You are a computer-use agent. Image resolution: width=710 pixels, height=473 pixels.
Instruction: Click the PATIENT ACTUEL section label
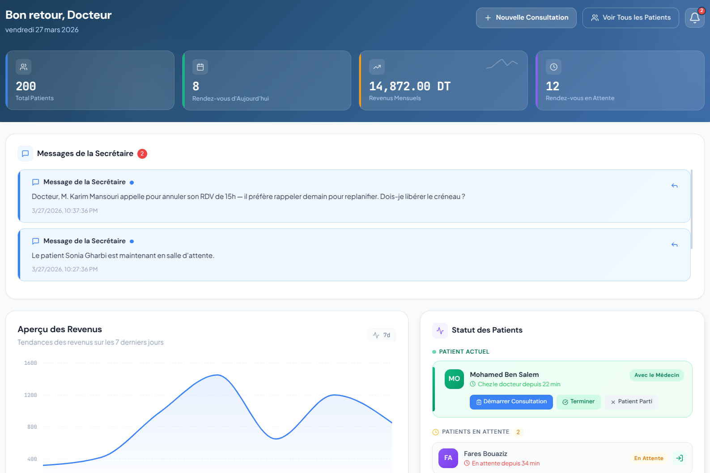(x=464, y=352)
